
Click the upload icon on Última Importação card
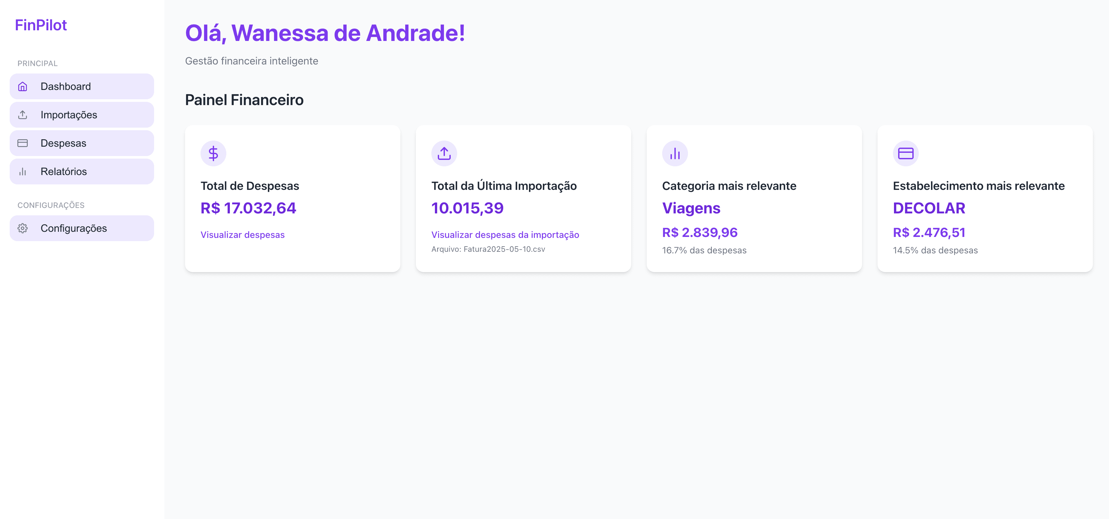444,153
